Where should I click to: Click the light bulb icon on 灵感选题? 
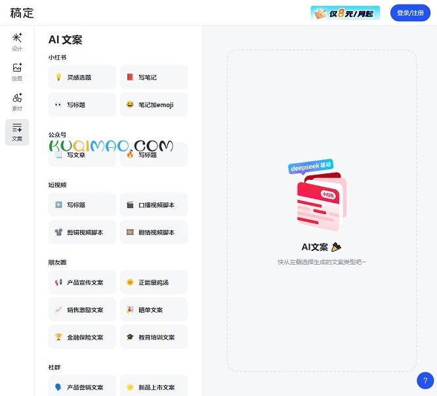pos(58,77)
